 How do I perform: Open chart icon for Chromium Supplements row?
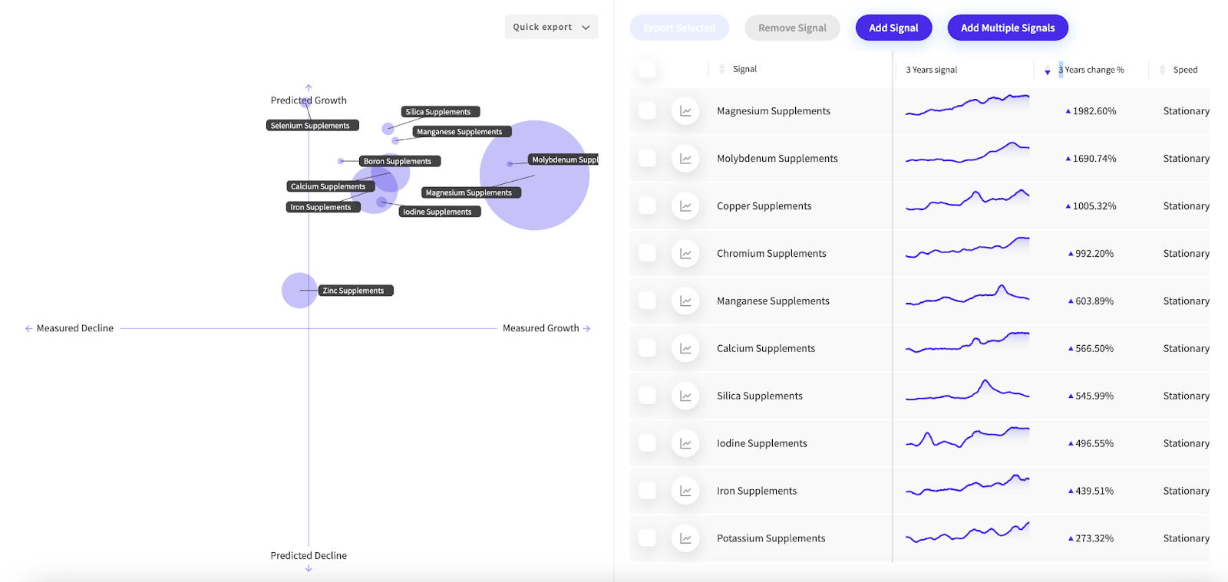coord(685,254)
